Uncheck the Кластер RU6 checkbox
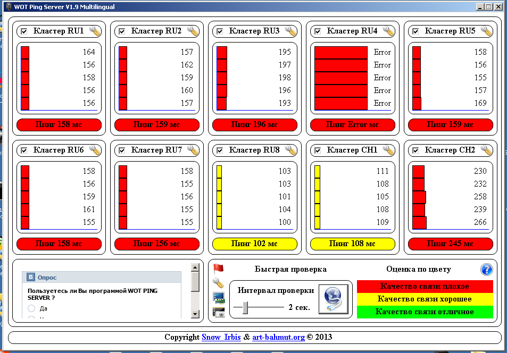The height and width of the screenshot is (353, 507). [x=24, y=150]
